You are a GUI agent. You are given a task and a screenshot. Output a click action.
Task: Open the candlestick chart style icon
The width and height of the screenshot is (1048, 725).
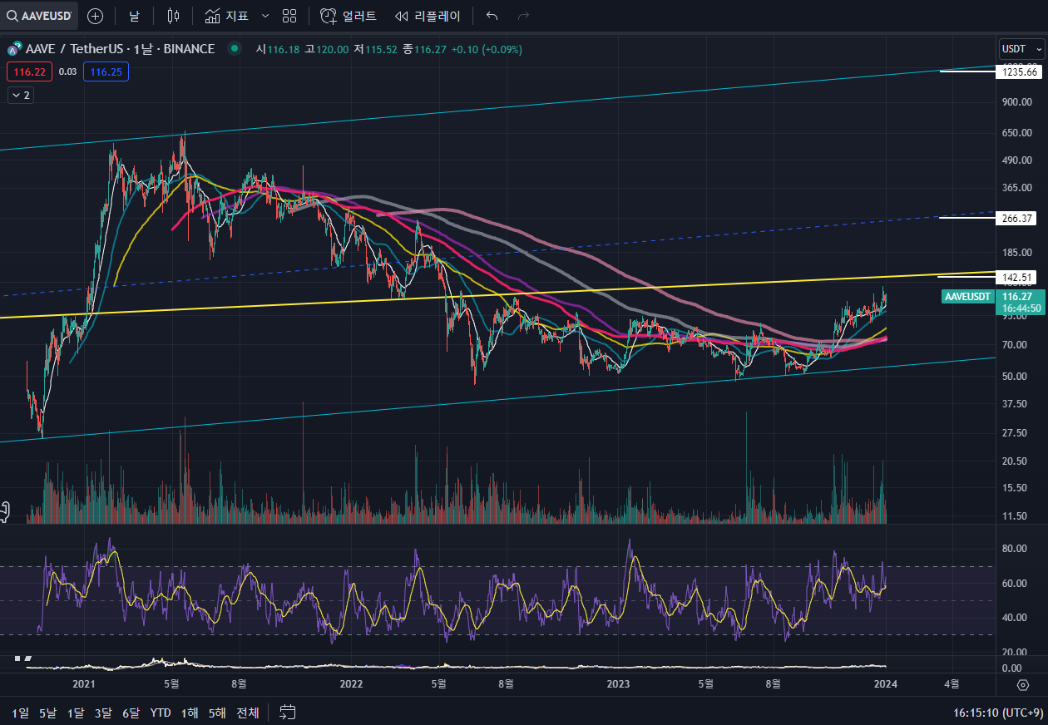173,16
